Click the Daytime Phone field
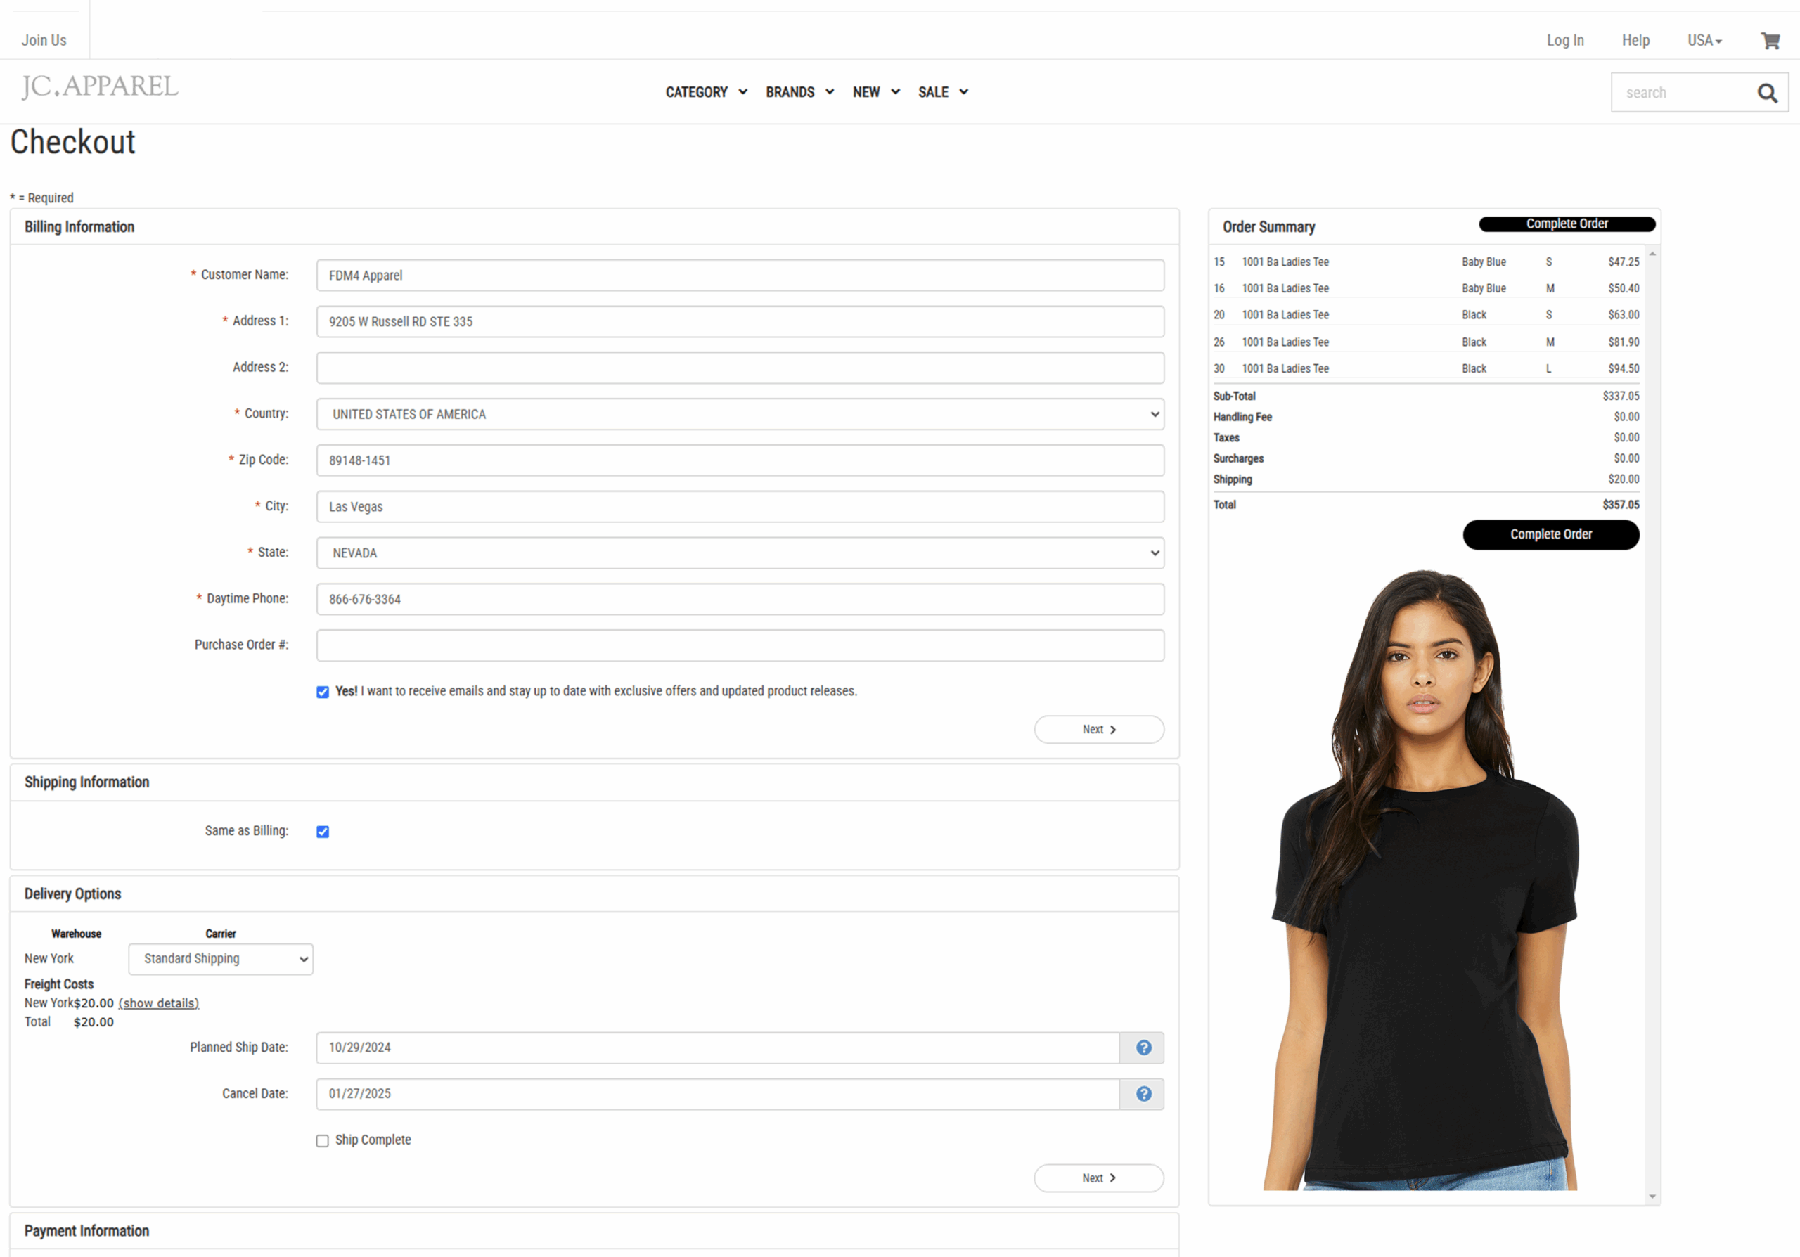1800x1257 pixels. 740,599
